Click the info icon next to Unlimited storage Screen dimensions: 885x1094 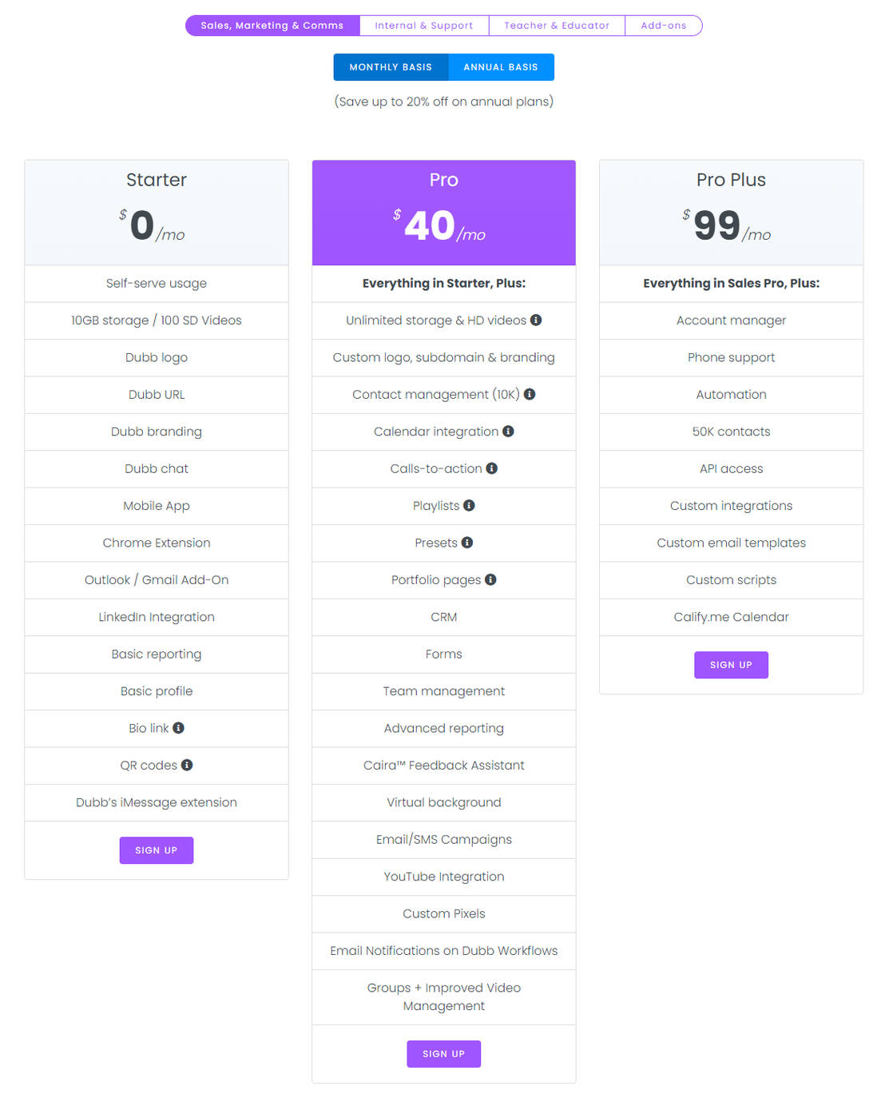coord(536,320)
